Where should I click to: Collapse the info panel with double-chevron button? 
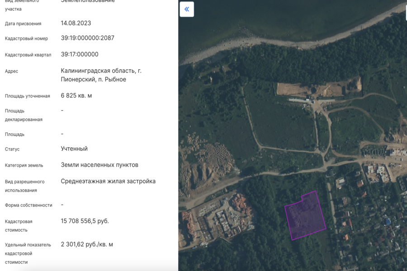[187, 9]
